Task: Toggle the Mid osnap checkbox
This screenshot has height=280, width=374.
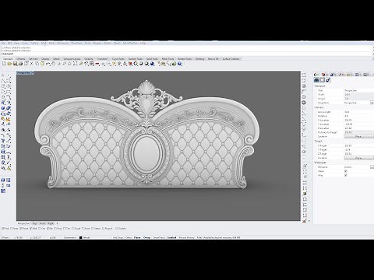Action: pyautogui.click(x=30, y=229)
